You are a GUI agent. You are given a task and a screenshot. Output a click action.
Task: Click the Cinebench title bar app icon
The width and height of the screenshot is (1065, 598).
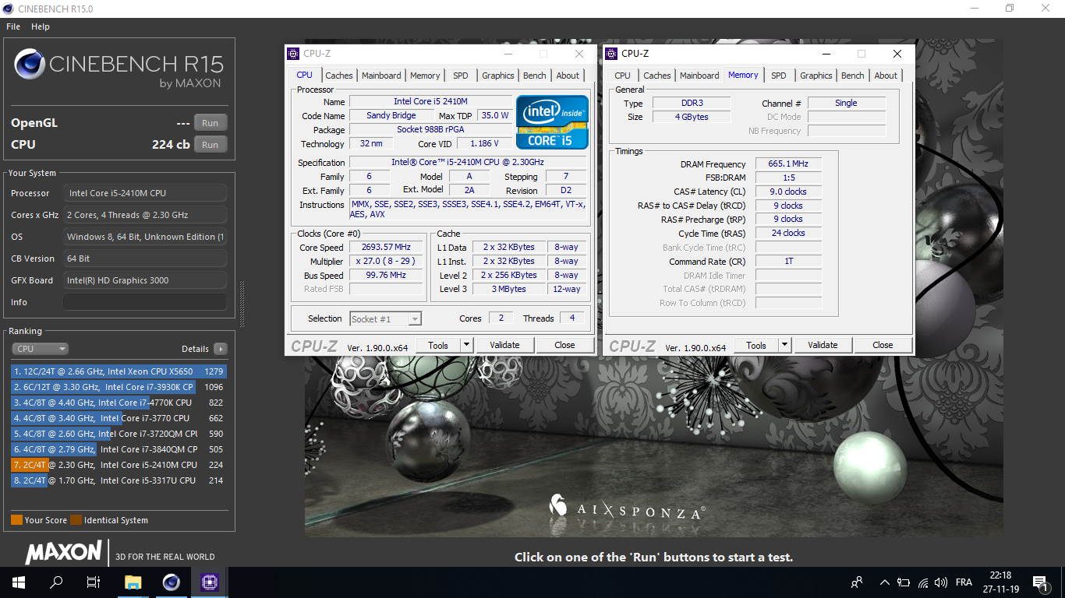(x=9, y=9)
